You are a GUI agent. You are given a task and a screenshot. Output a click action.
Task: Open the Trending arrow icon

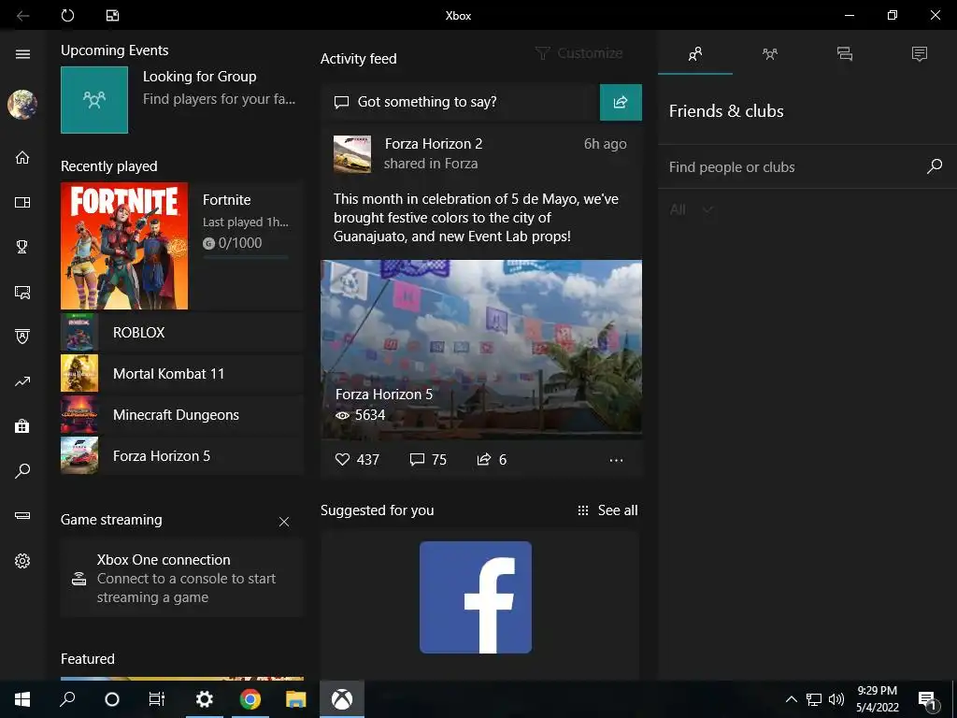coord(22,381)
